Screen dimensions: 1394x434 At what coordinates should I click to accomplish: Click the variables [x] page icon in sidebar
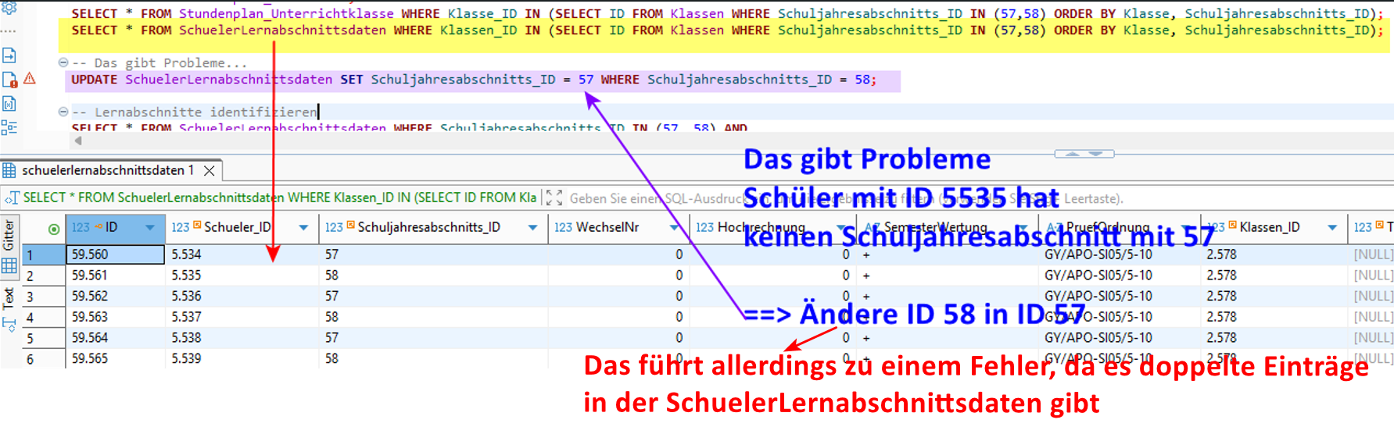pos(9,104)
